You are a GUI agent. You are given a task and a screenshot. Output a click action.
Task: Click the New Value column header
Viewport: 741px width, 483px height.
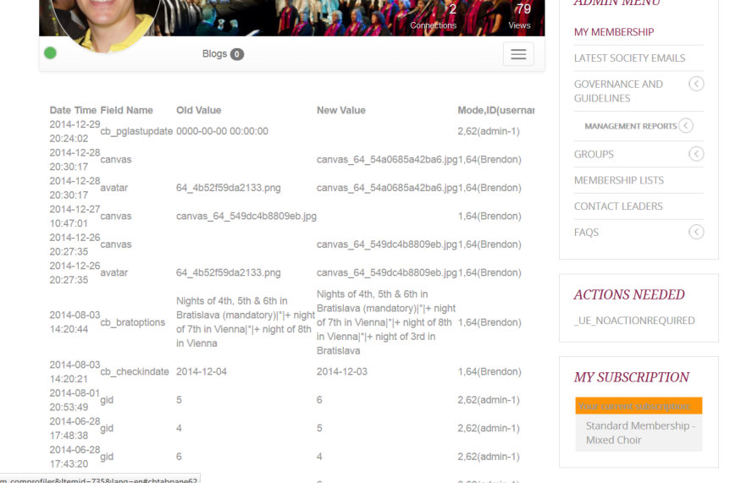(341, 111)
